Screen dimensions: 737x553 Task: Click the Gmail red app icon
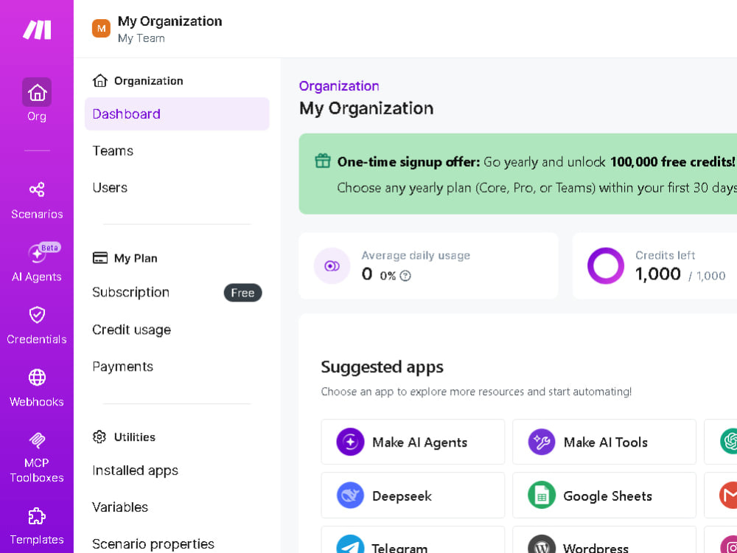coord(729,495)
